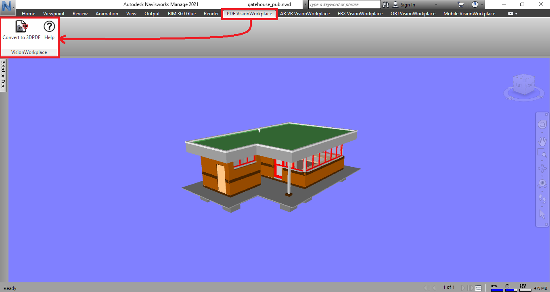Image resolution: width=550 pixels, height=292 pixels.
Task: Select the Zoom Window tool
Action: click(542, 153)
